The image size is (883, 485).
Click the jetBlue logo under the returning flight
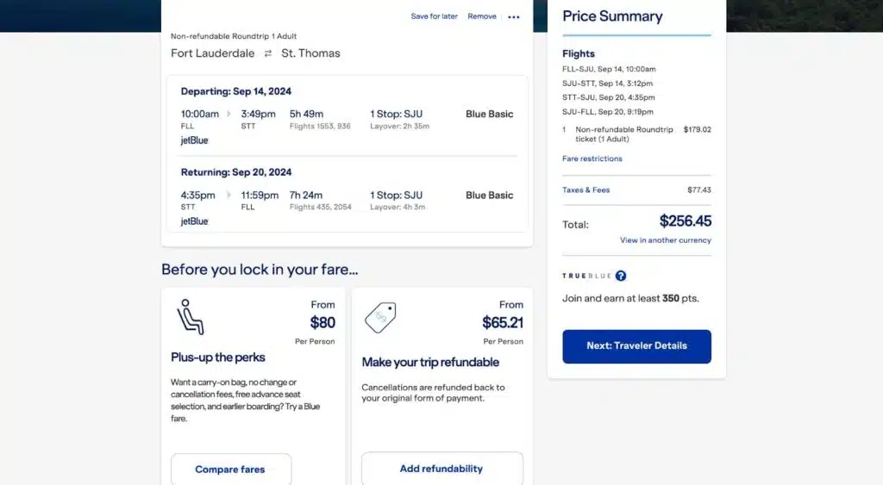pos(194,221)
